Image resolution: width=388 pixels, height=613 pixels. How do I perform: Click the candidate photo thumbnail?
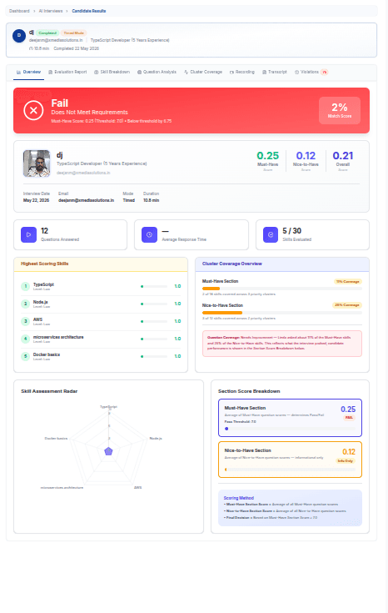point(37,163)
